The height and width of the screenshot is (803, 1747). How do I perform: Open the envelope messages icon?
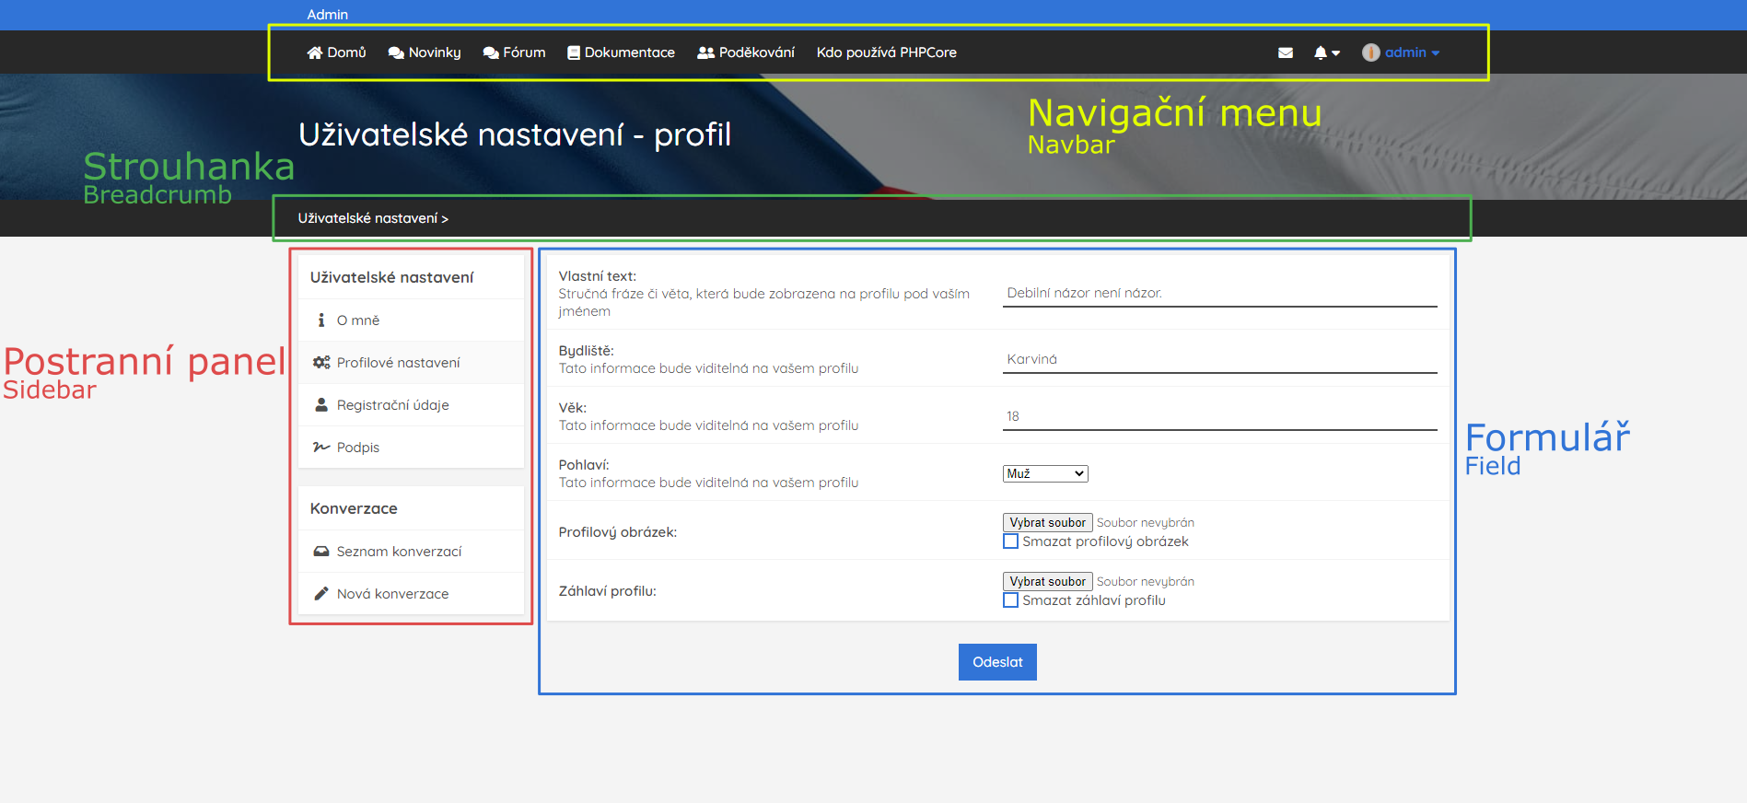(1286, 52)
